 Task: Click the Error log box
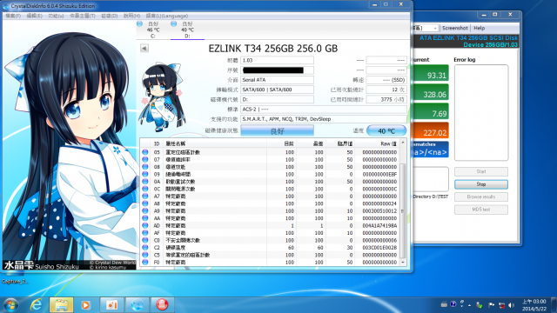pos(481,112)
